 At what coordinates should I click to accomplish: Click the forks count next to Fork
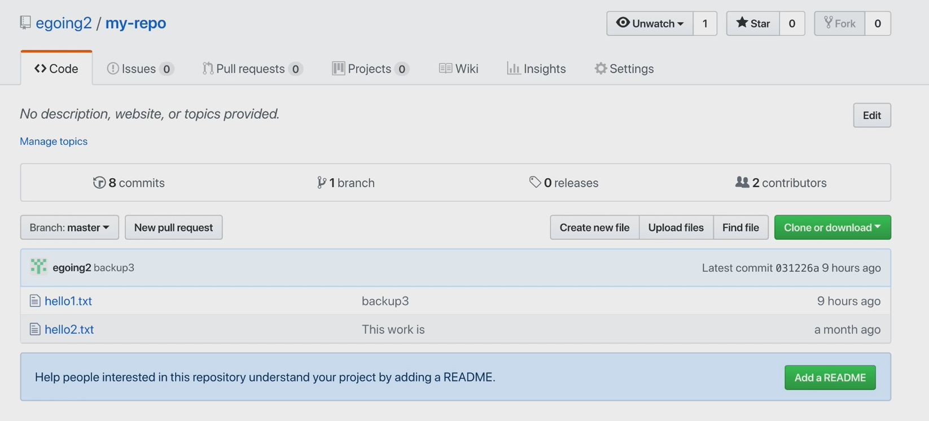pyautogui.click(x=878, y=23)
